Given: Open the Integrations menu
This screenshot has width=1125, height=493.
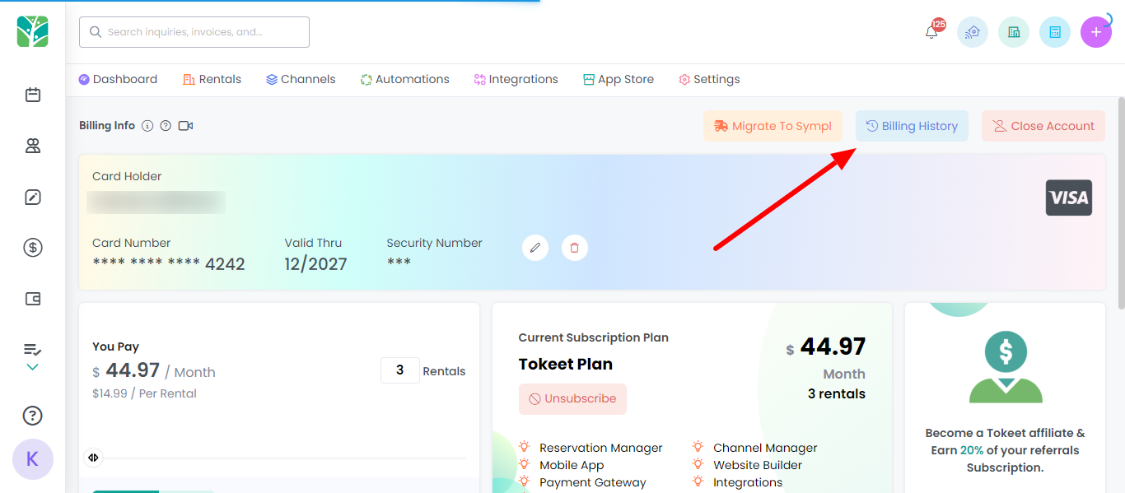Looking at the screenshot, I should tap(516, 79).
